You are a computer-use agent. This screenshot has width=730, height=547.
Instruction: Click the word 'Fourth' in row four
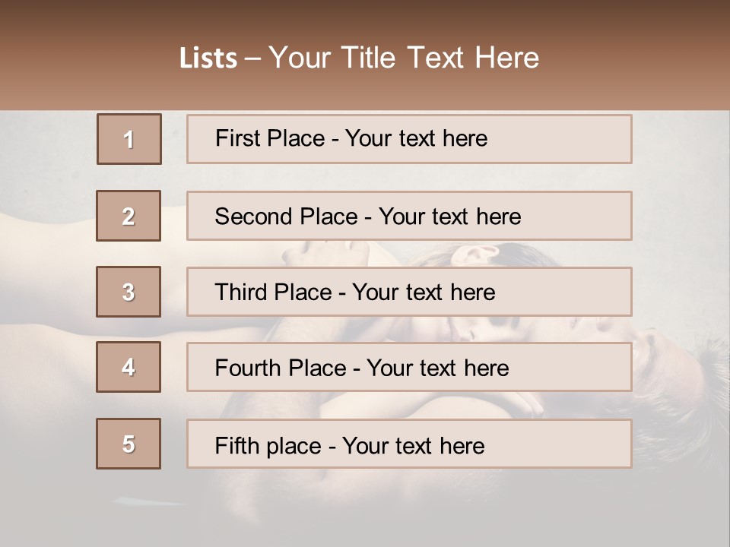click(243, 368)
